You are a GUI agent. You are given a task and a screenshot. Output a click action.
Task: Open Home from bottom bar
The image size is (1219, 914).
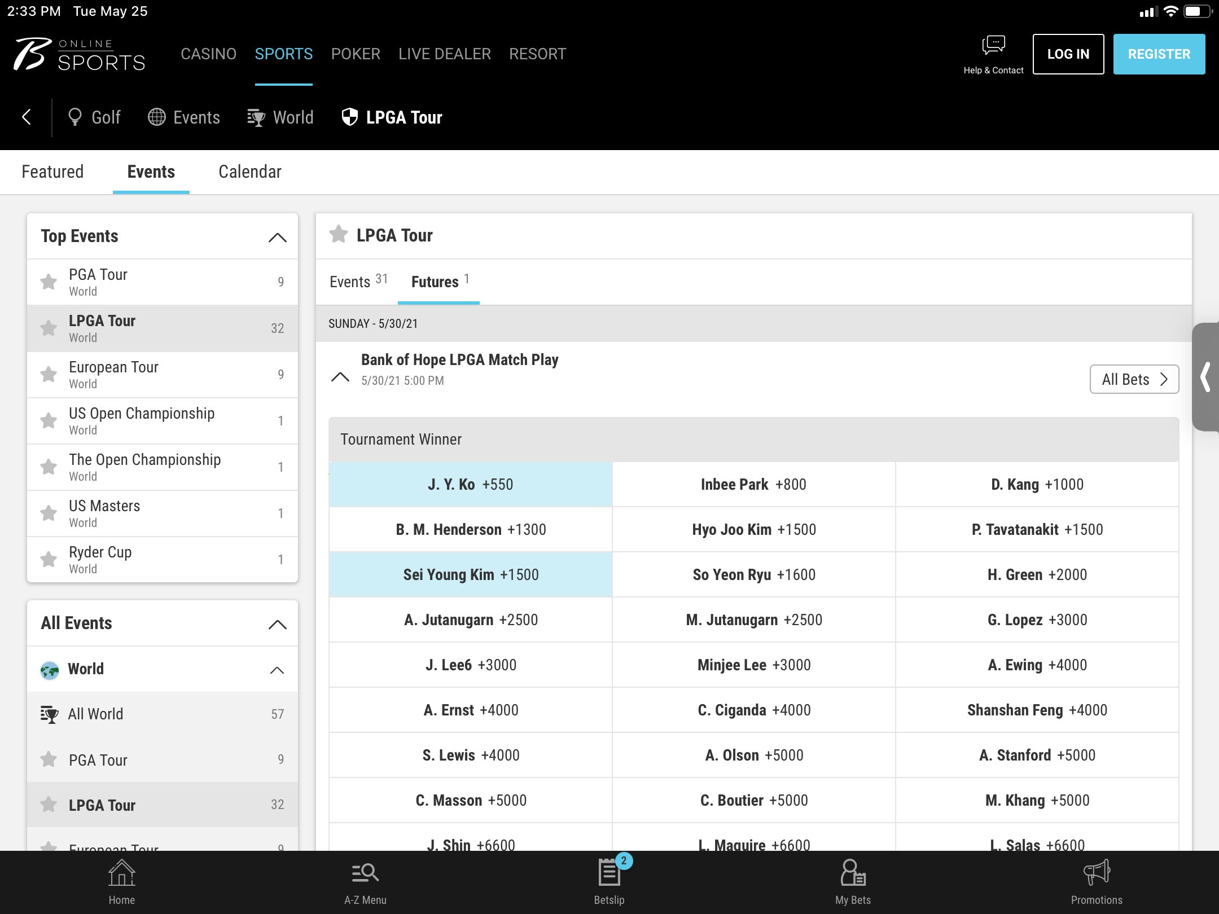coord(122,882)
